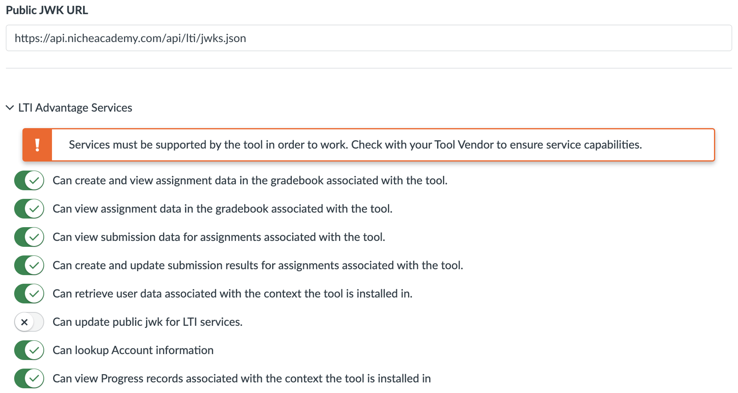738x393 pixels.
Task: Click the checkmark icon on the Account information toggle
Action: coord(34,350)
